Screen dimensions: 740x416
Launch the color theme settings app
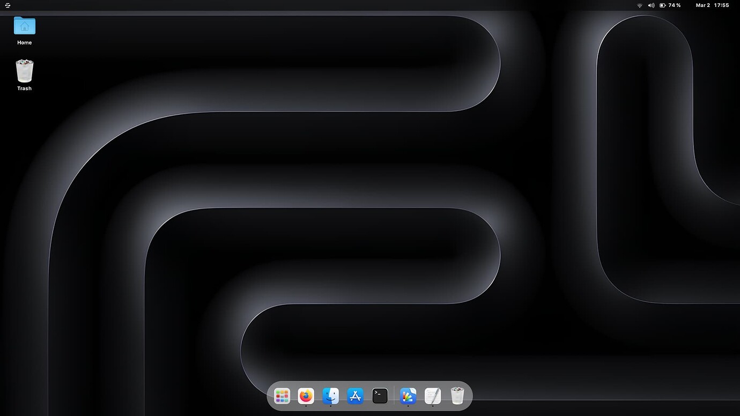pos(408,396)
